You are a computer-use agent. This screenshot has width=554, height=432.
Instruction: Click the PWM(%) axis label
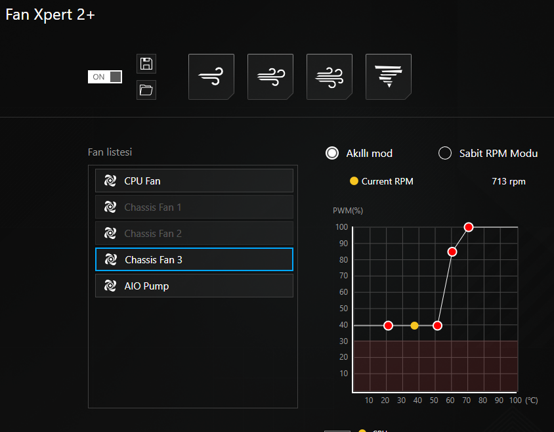click(x=348, y=211)
